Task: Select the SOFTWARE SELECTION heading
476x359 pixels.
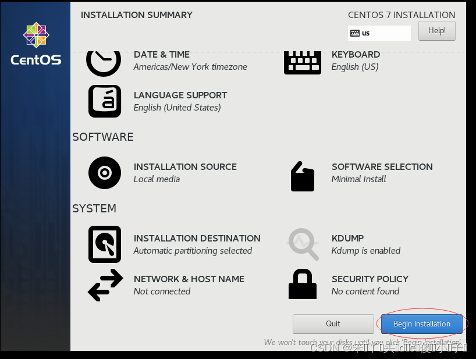Action: pos(382,167)
